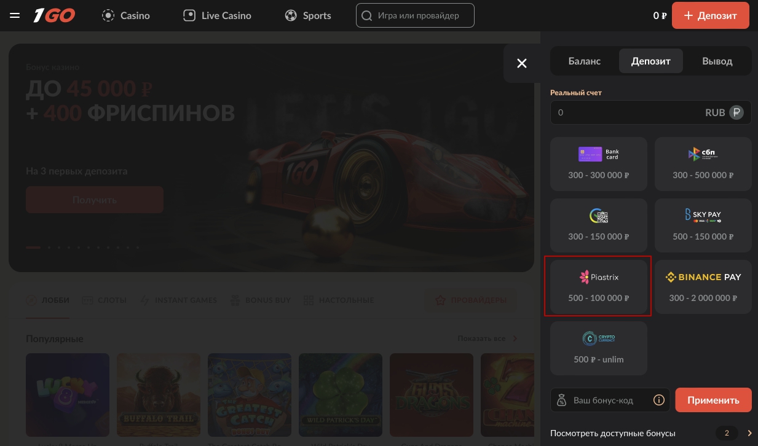Click the bonus code info icon
758x446 pixels.
click(x=659, y=401)
